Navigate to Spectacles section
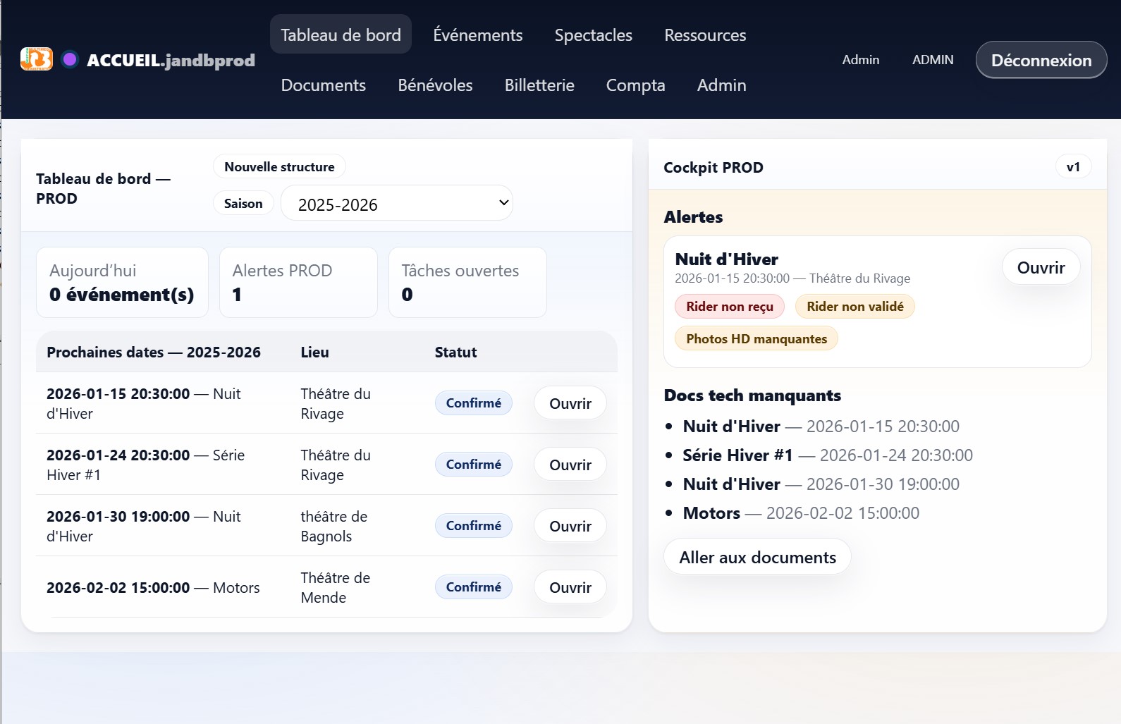This screenshot has height=724, width=1121. [593, 35]
